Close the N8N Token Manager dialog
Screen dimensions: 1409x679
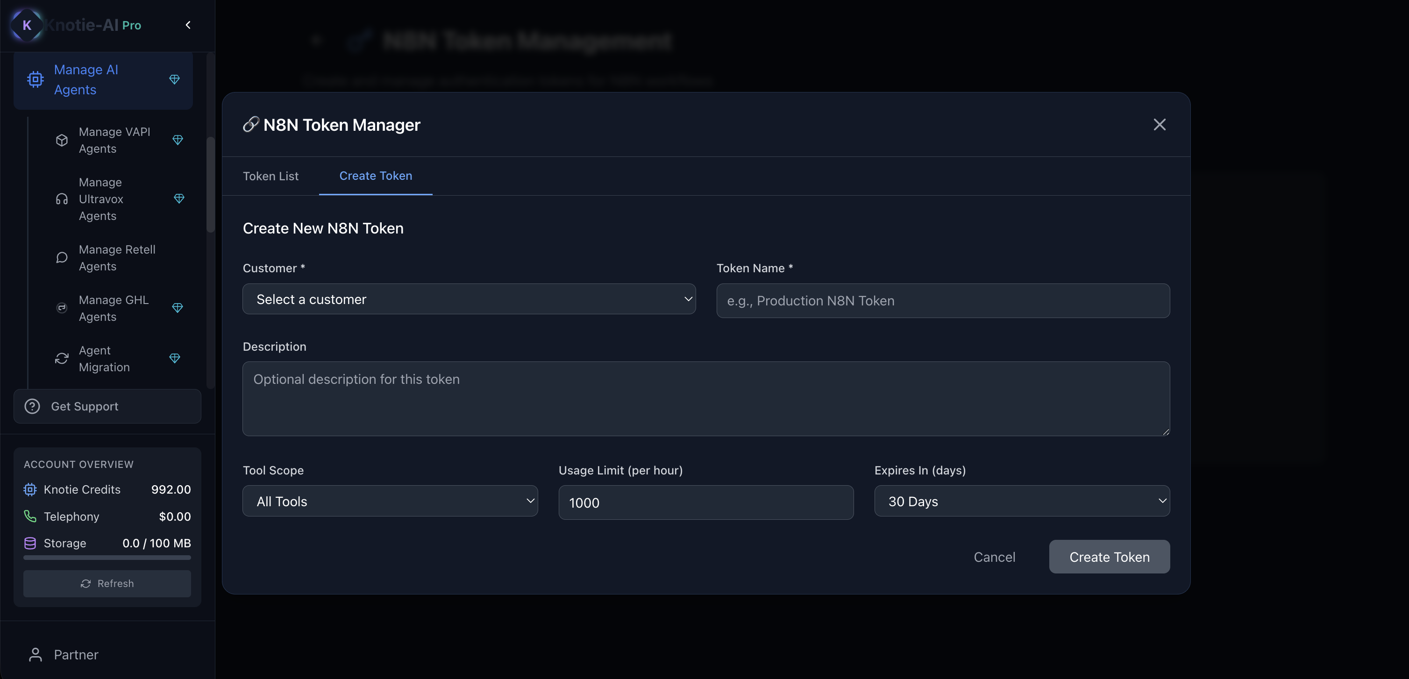1159,125
